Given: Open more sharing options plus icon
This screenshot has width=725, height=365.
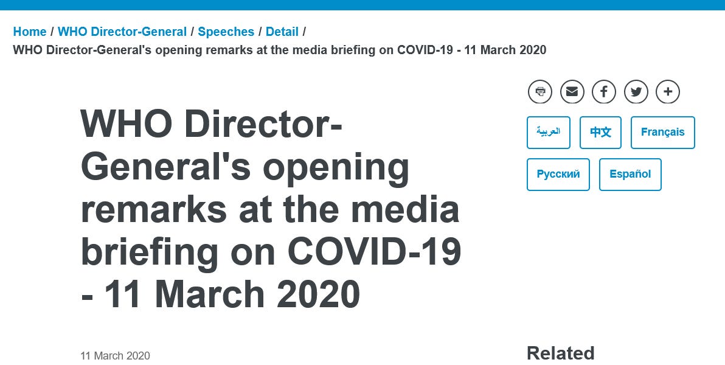Looking at the screenshot, I should pos(668,92).
